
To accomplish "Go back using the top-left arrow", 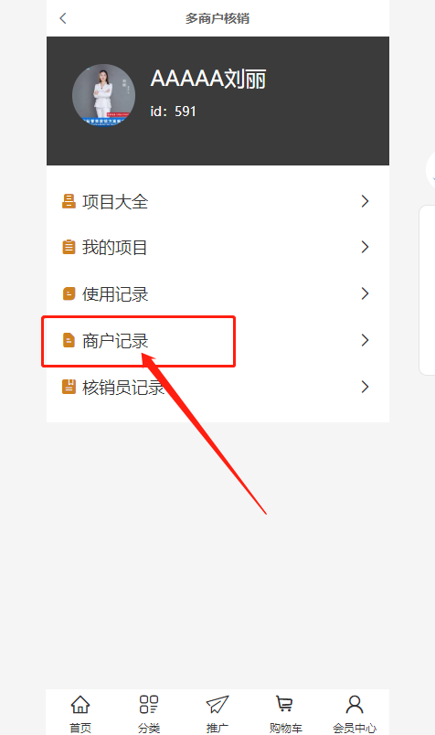I will click(63, 18).
